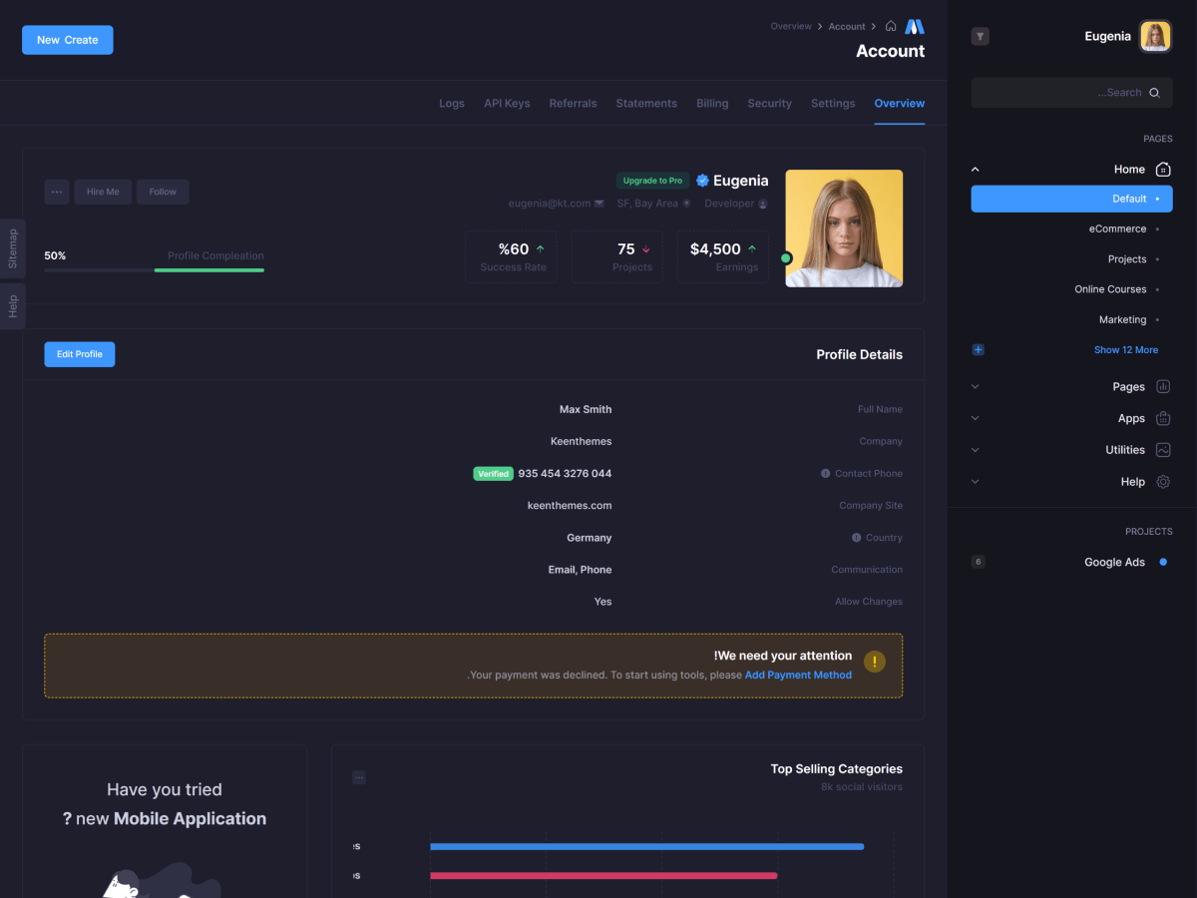Open the Billing tab
The image size is (1197, 898).
pos(712,104)
